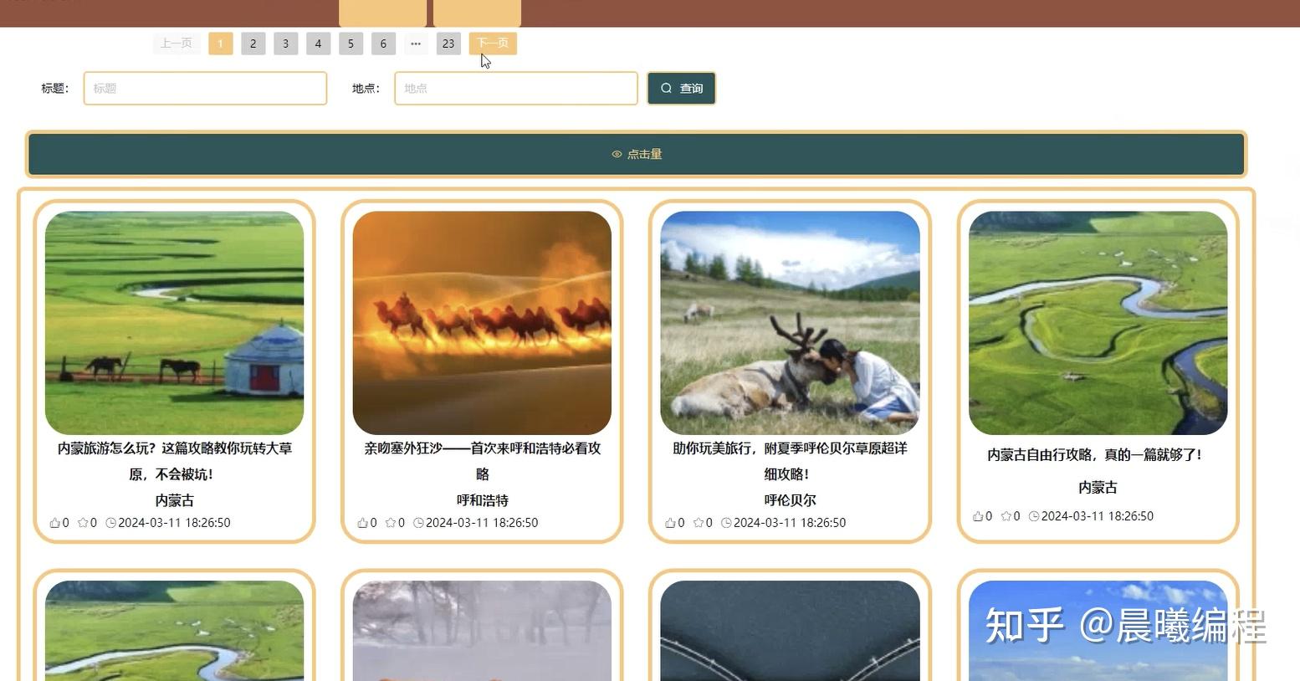Viewport: 1300px width, 681px height.
Task: Click the 查询 search button
Action: pos(681,88)
